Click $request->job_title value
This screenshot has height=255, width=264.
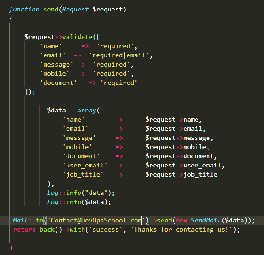click(x=181, y=175)
